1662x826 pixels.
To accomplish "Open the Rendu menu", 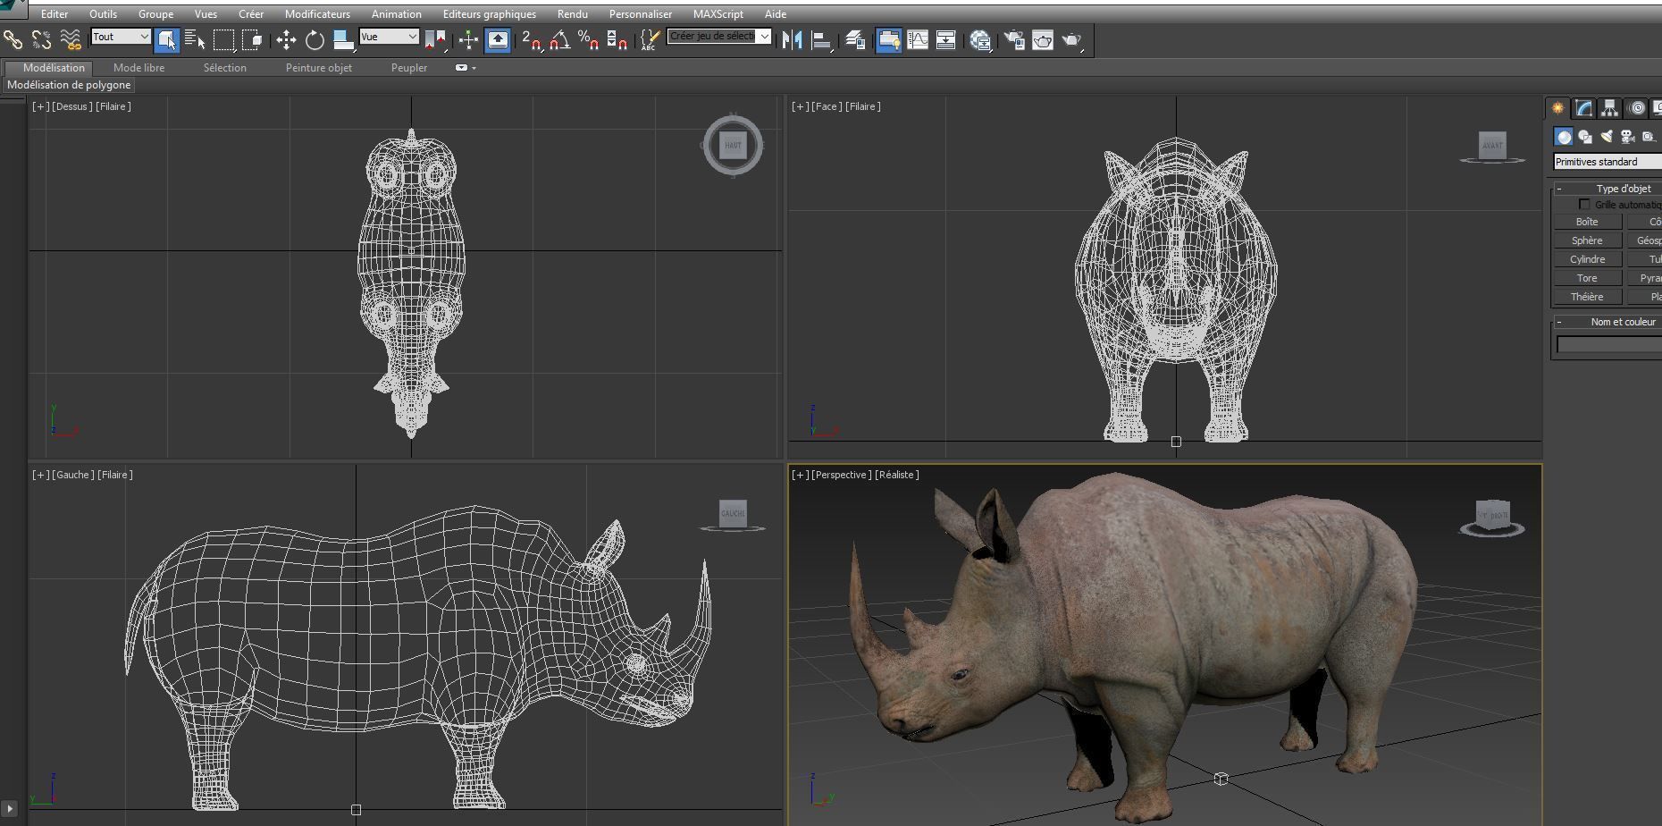I will point(572,14).
